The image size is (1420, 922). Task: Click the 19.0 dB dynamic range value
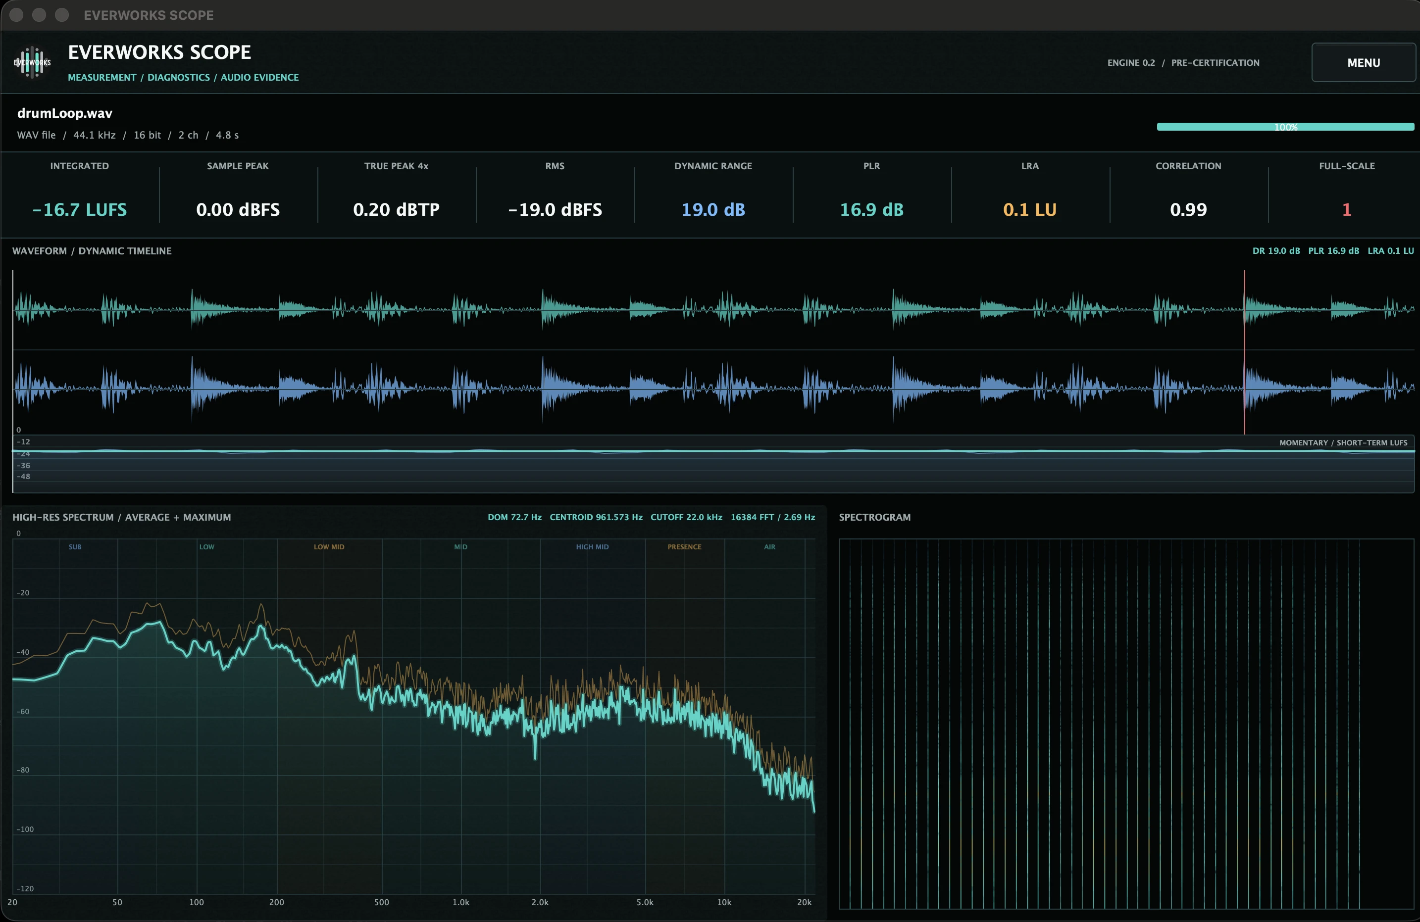tap(713, 210)
